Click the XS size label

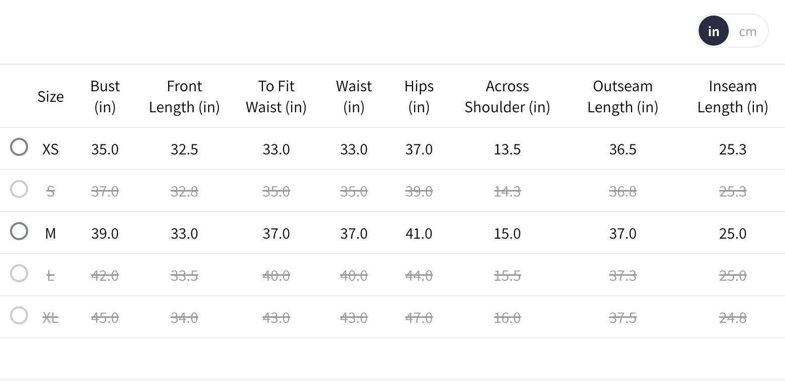50,149
